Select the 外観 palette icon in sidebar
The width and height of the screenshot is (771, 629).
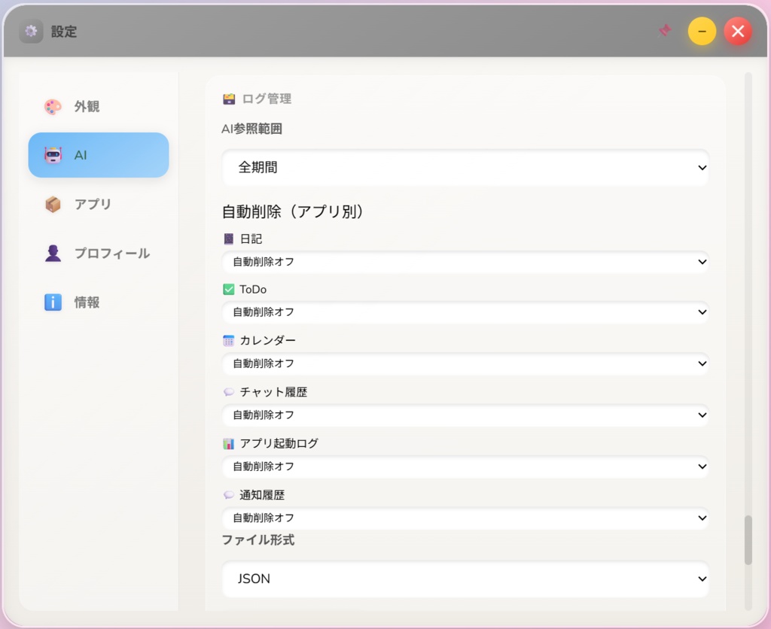click(x=51, y=106)
